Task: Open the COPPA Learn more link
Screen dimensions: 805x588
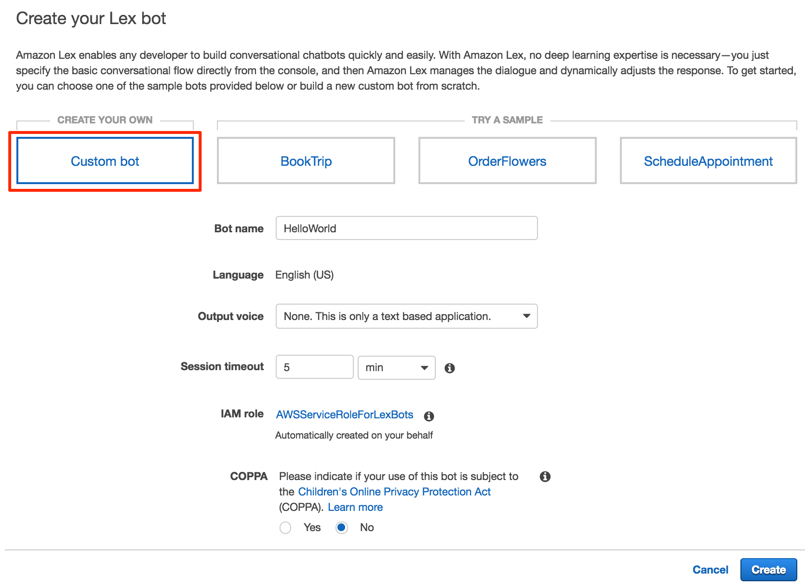Action: [x=355, y=507]
